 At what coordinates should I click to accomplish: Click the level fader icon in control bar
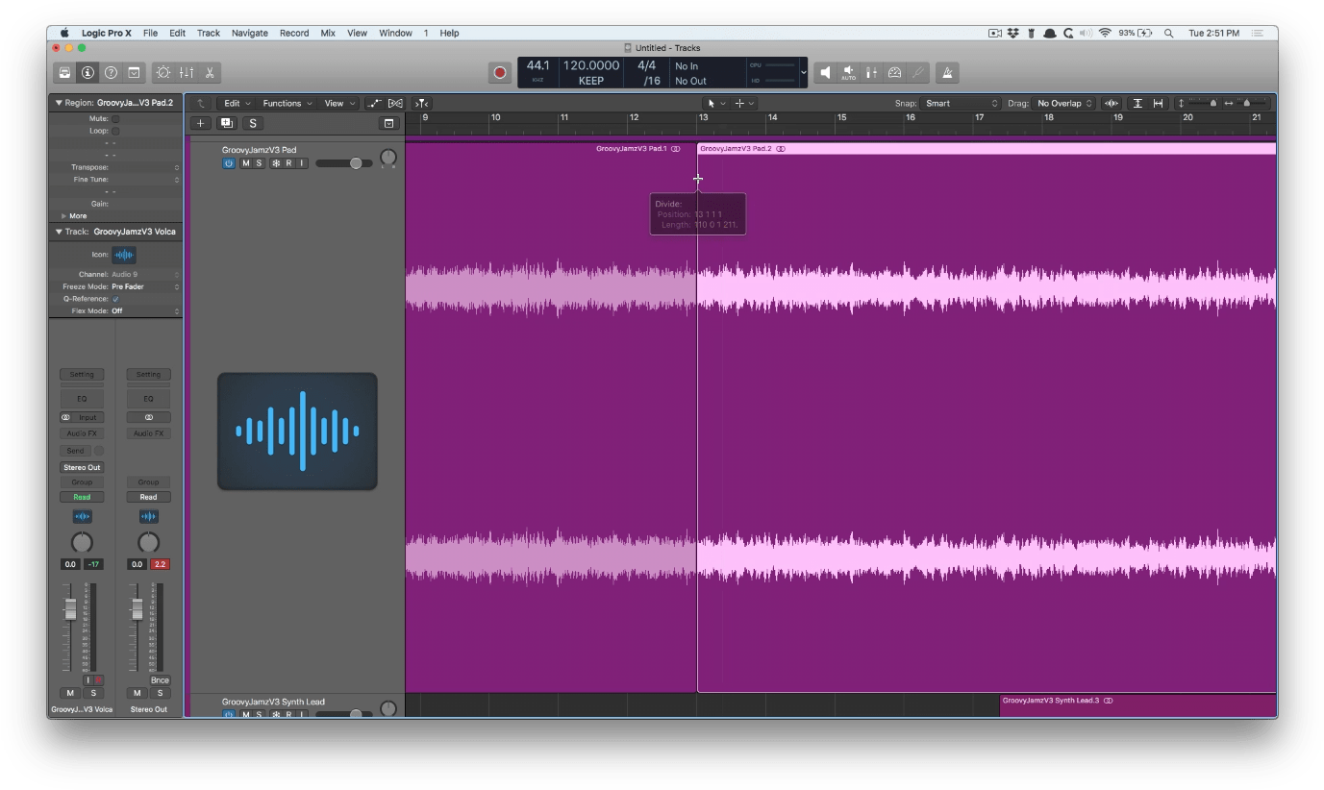coord(871,73)
